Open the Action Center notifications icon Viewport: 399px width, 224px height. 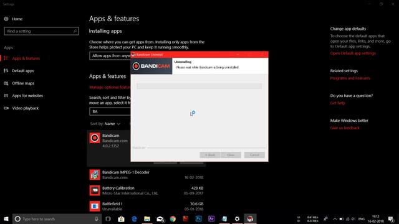click(x=391, y=219)
